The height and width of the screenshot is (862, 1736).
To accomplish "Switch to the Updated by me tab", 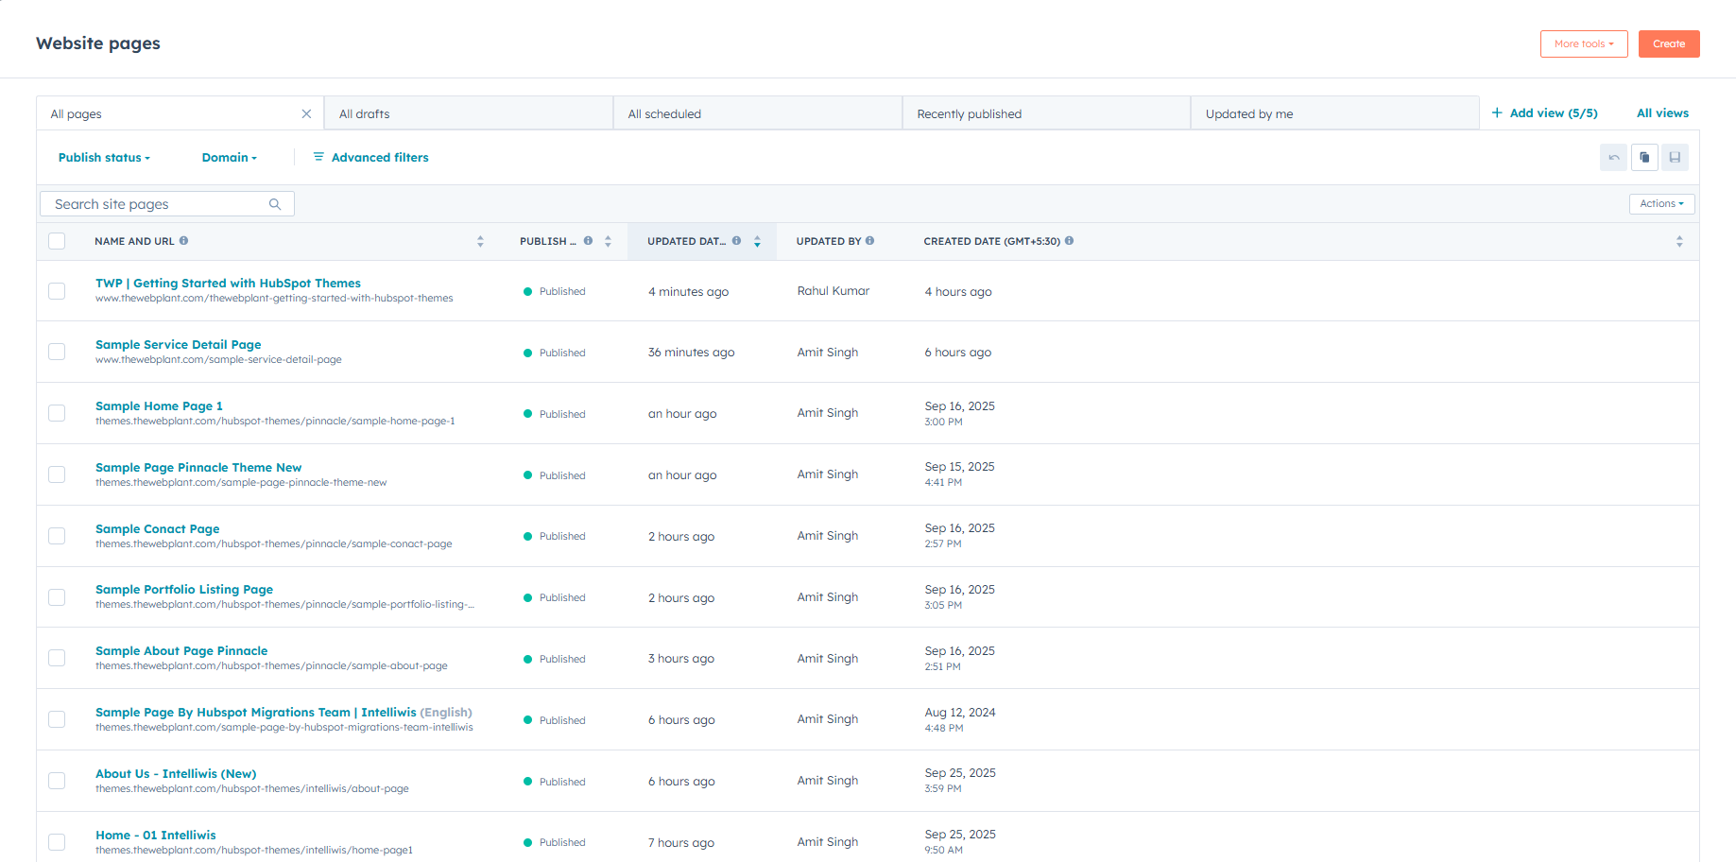I will tap(1334, 113).
